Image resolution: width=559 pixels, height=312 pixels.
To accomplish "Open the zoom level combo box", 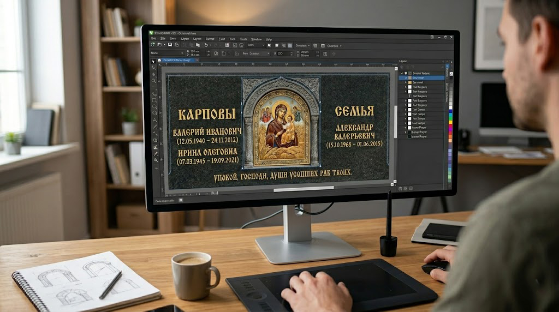I will [257, 45].
